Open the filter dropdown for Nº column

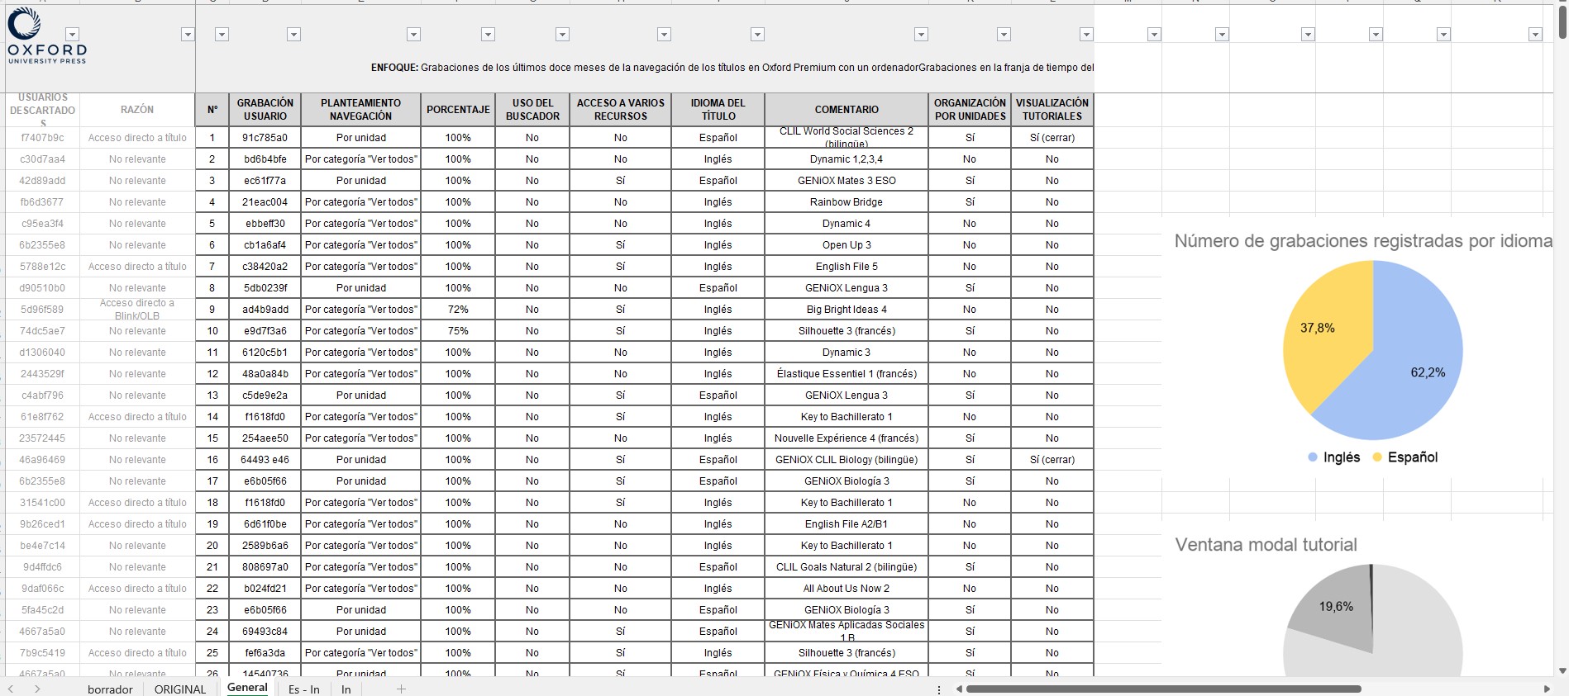[x=222, y=35]
